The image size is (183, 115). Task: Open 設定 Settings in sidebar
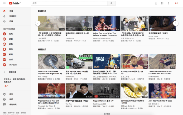11,94
